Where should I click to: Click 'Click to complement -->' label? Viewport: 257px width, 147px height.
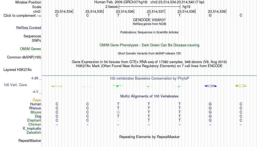pyautogui.click(x=22, y=16)
